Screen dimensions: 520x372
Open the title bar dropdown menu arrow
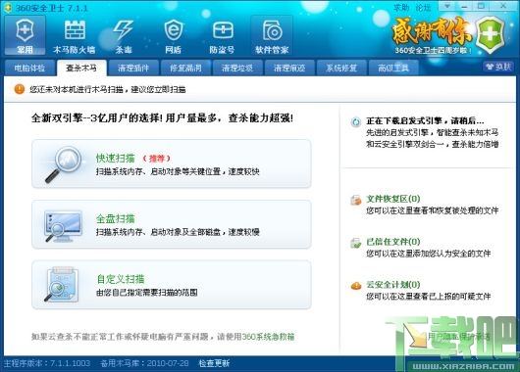pyautogui.click(x=447, y=6)
